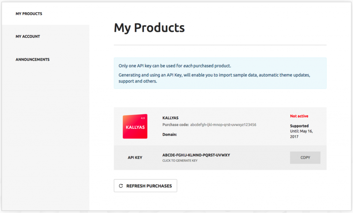
Task: View the Announcements section
Action: 32,59
